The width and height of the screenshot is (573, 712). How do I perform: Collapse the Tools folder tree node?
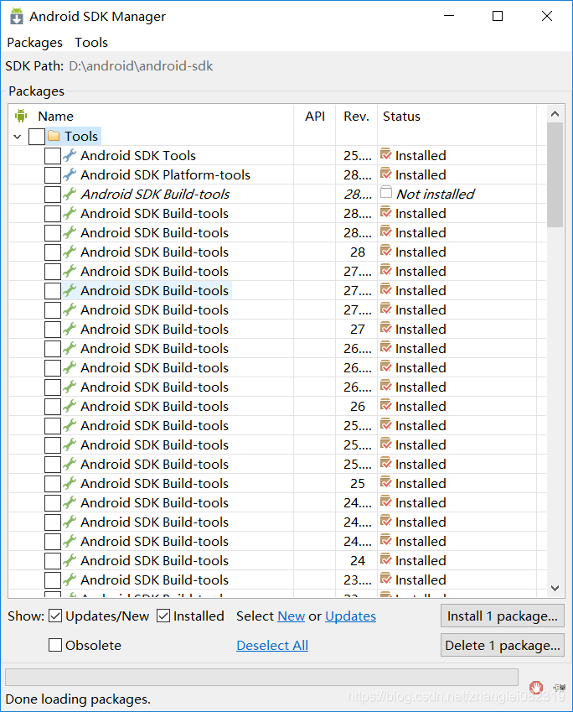click(x=18, y=136)
